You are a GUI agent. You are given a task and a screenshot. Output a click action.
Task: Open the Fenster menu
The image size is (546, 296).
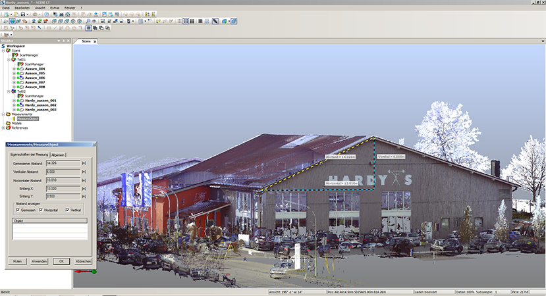(x=70, y=8)
